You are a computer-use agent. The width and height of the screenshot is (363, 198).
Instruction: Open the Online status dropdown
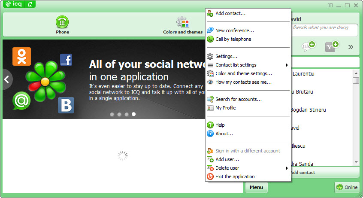[347, 187]
